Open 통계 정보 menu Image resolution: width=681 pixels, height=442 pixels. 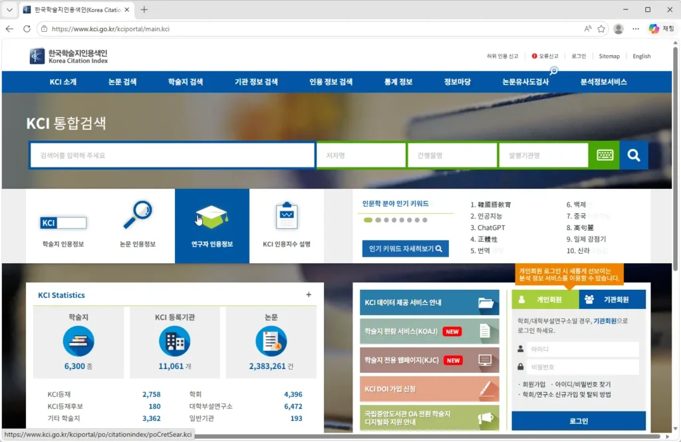[398, 82]
